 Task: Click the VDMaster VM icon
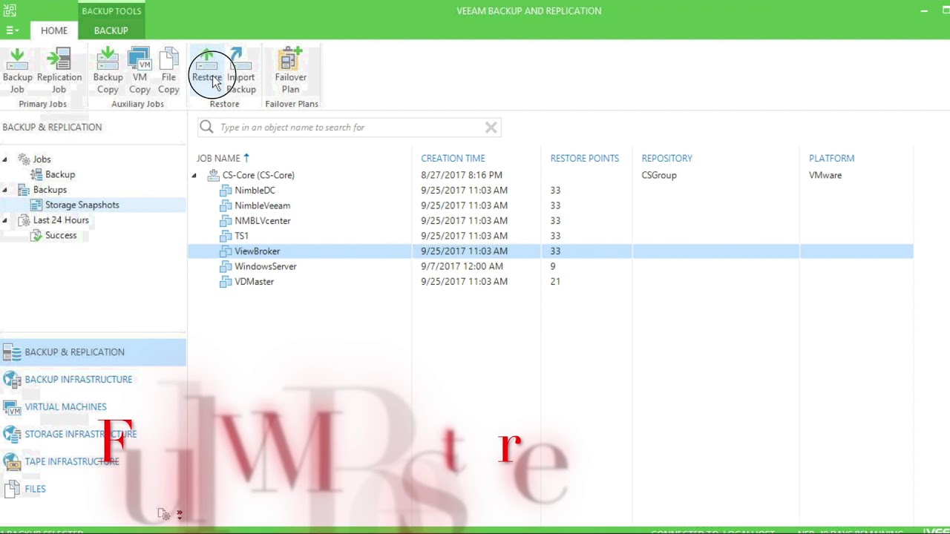(x=226, y=282)
